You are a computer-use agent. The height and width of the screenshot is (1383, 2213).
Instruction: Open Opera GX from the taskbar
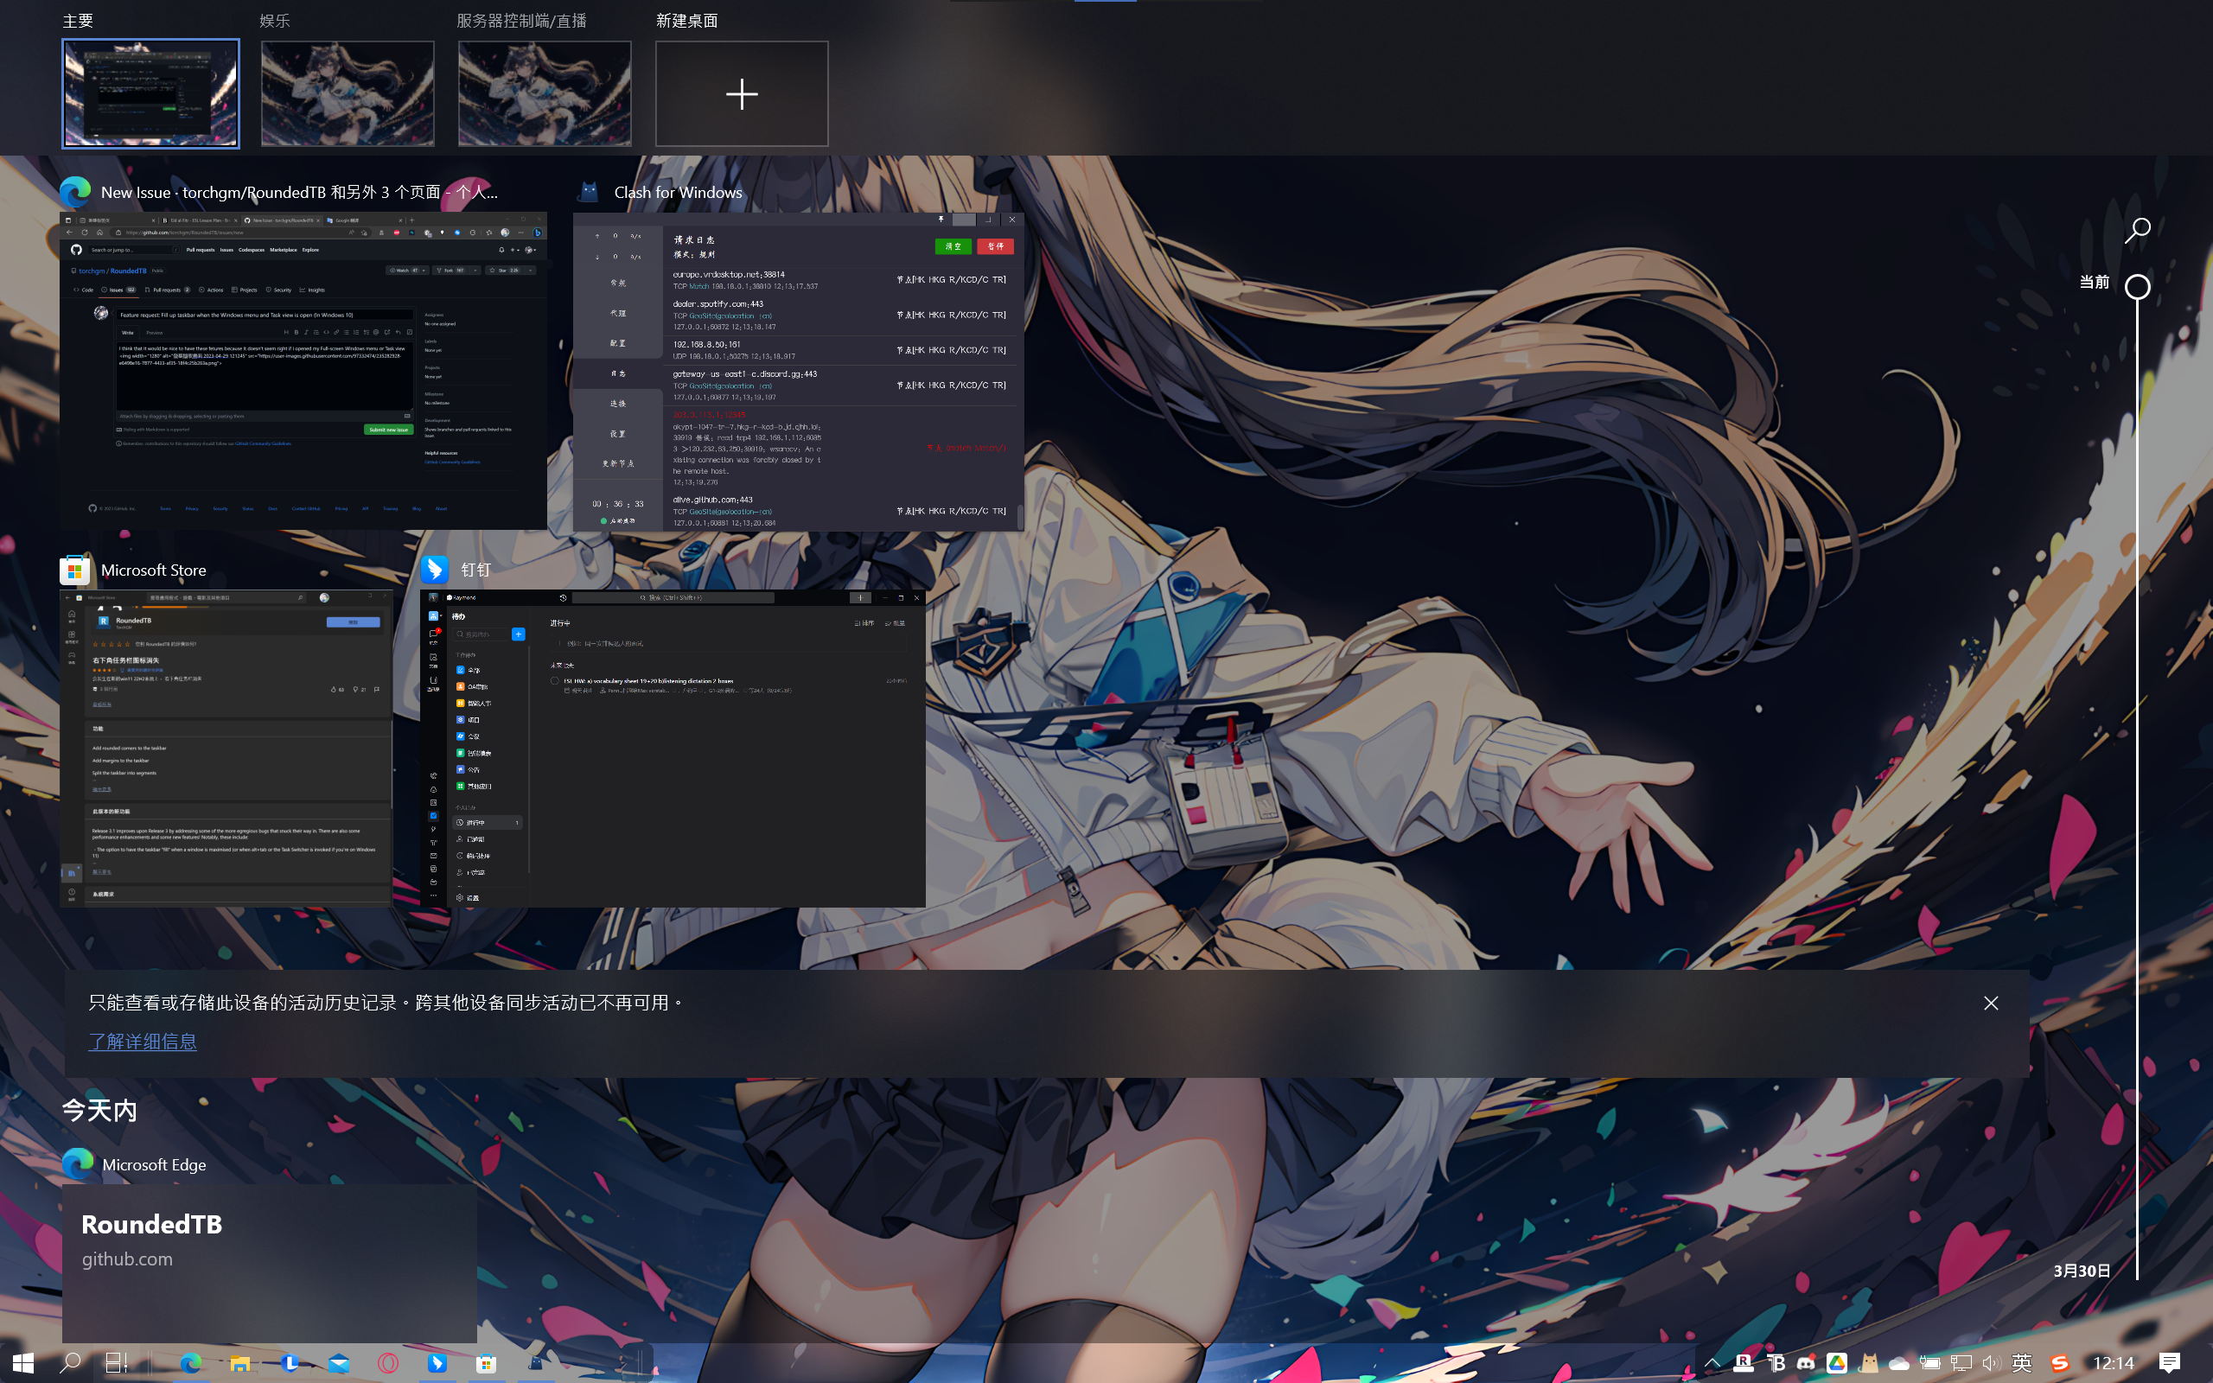pyautogui.click(x=388, y=1363)
